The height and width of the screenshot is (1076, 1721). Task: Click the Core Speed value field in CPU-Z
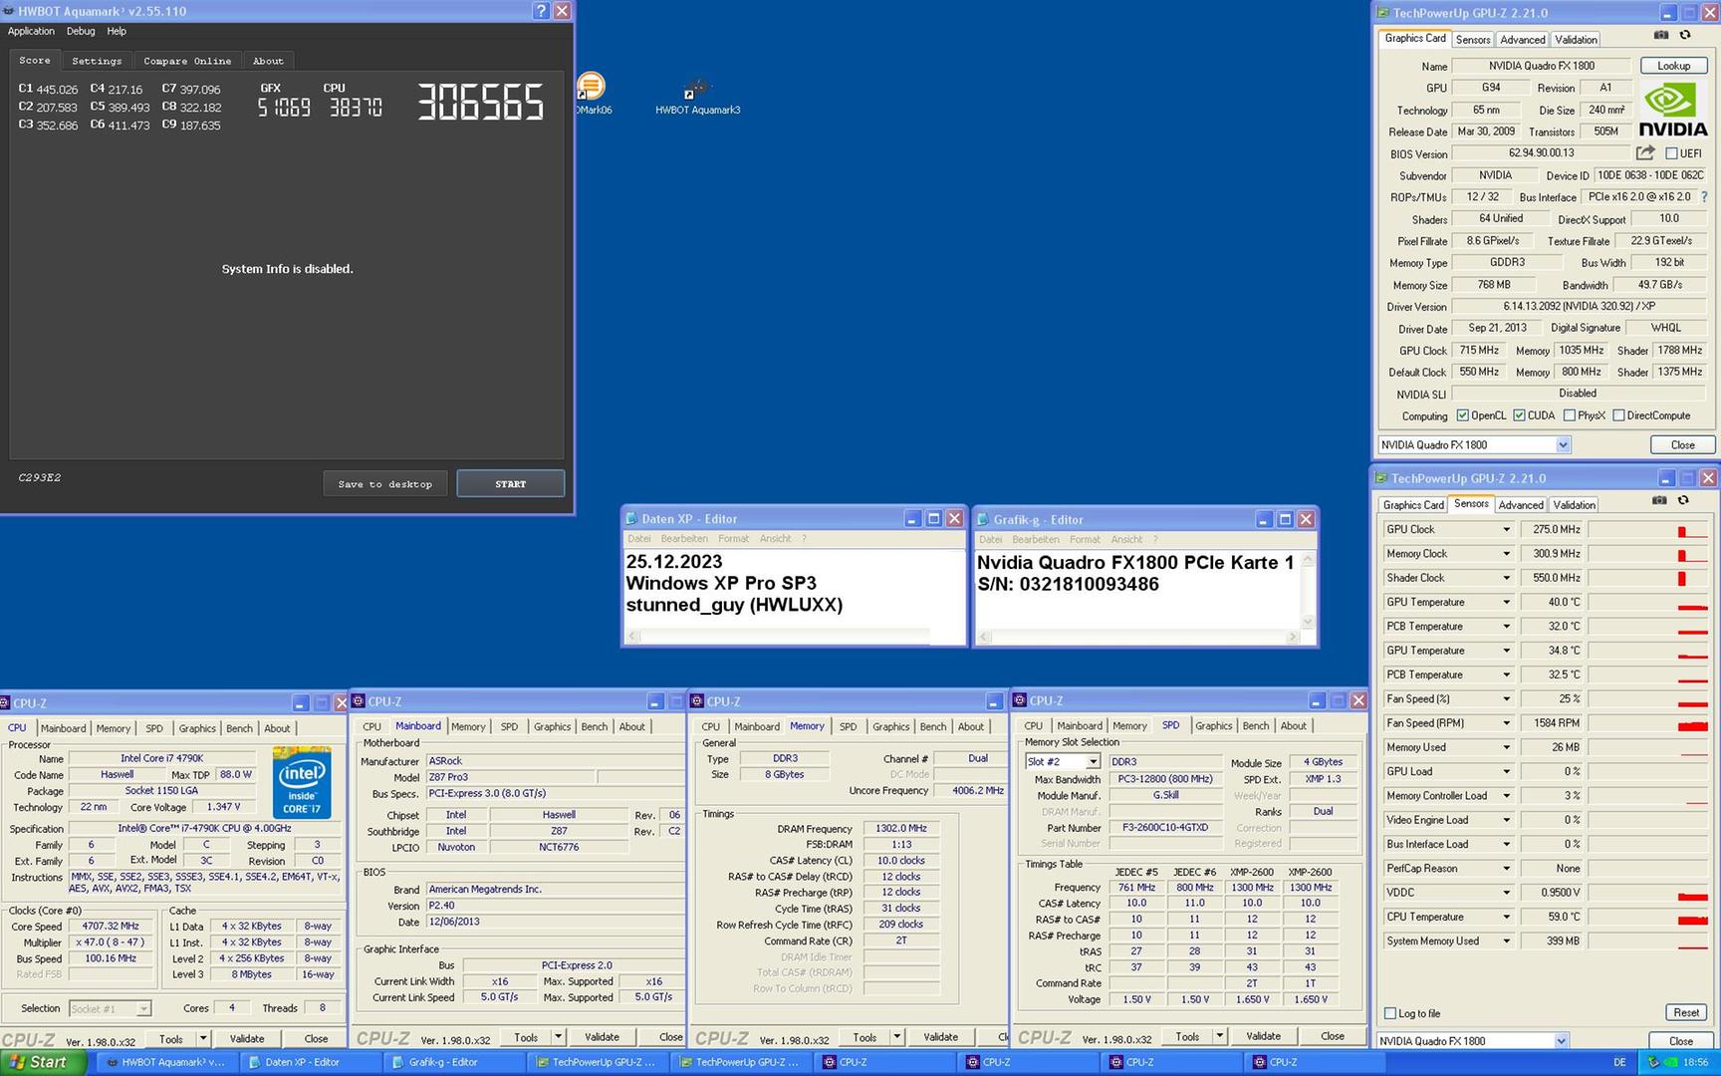(x=111, y=927)
